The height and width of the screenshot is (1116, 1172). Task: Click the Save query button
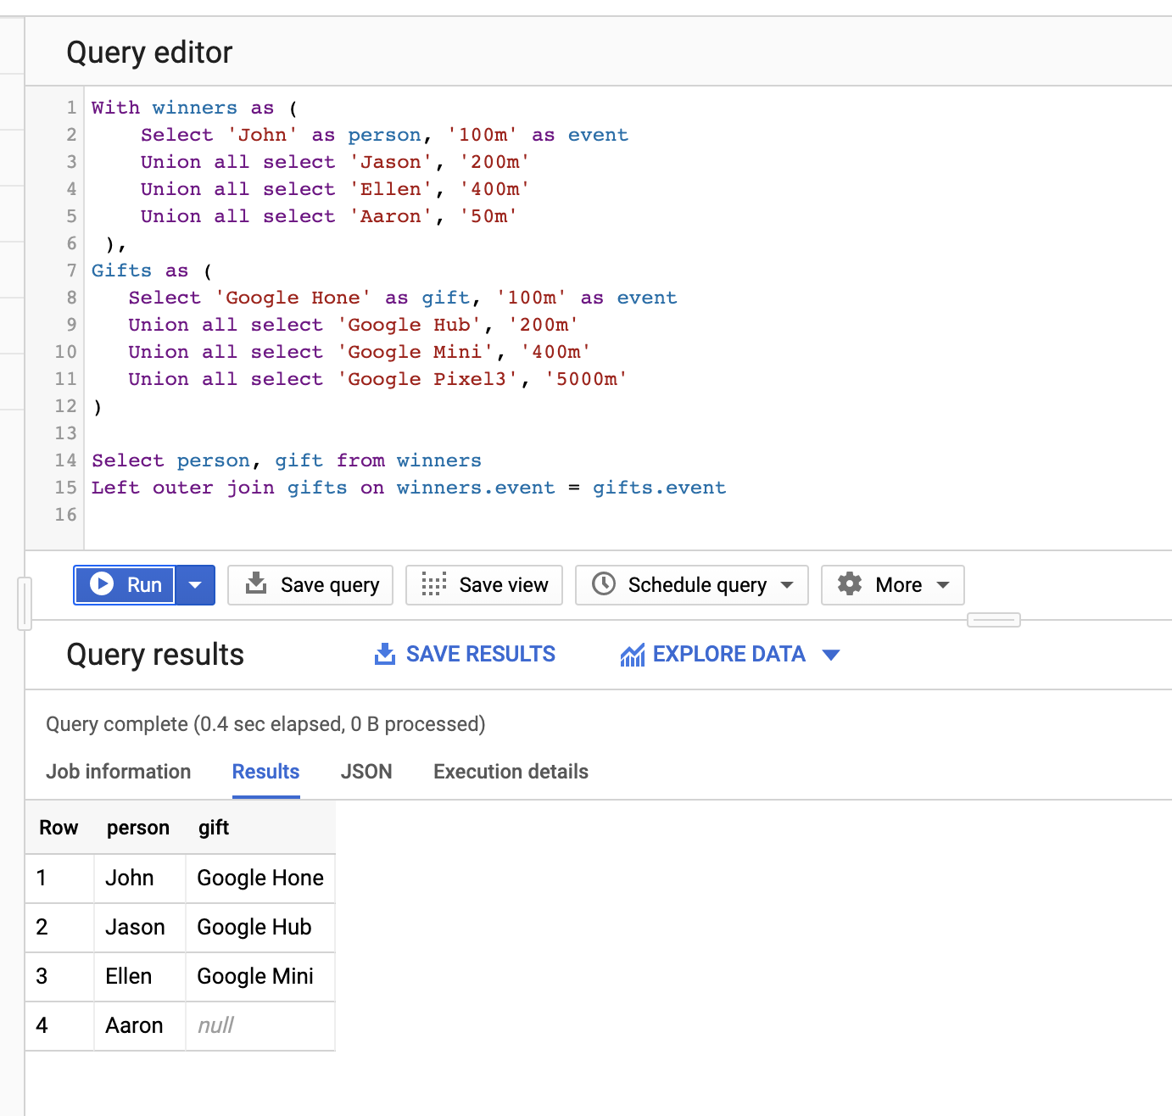(310, 584)
